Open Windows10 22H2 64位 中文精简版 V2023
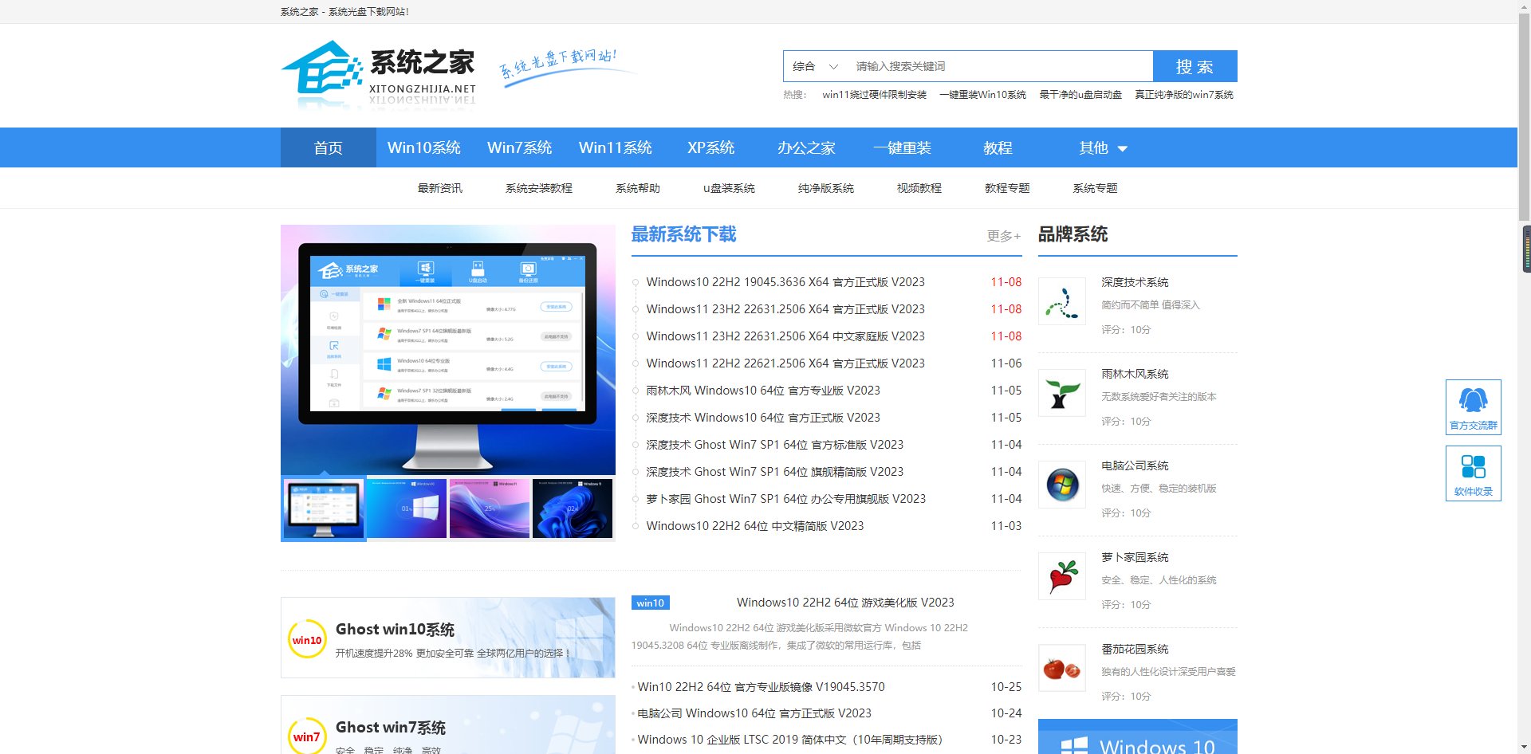 (755, 526)
